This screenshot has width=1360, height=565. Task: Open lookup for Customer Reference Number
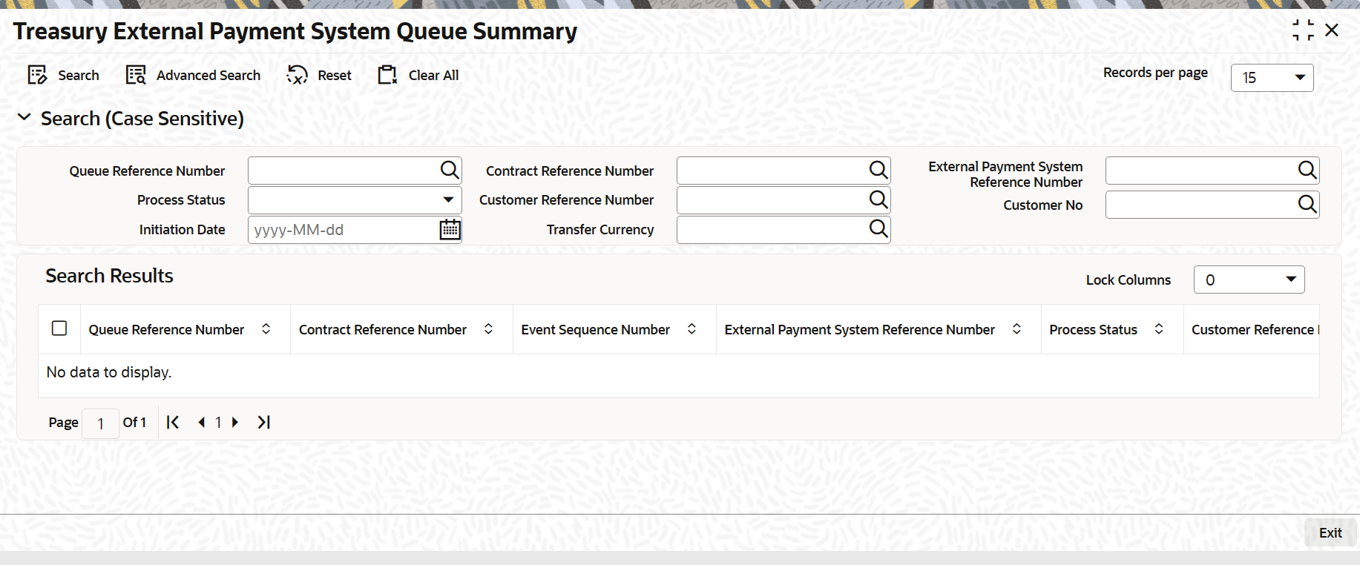click(878, 199)
